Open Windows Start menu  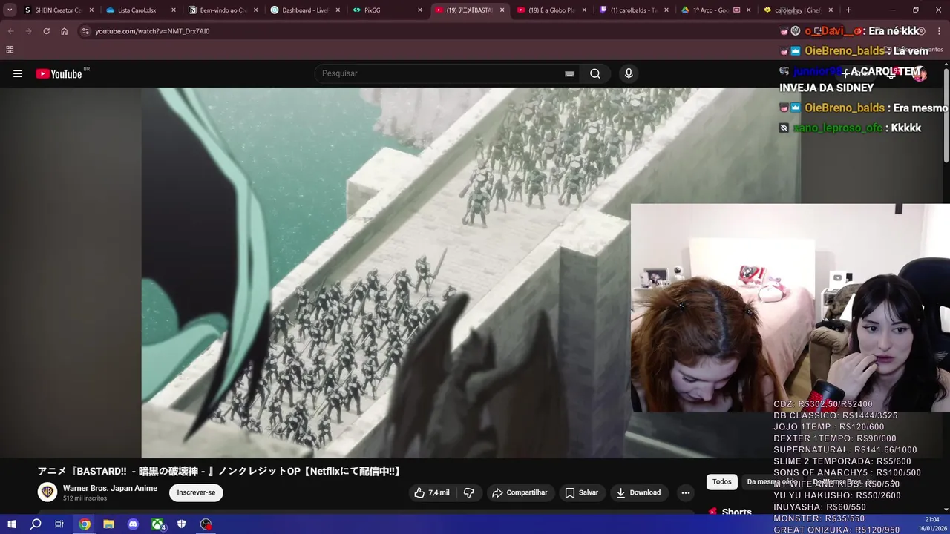pos(11,524)
